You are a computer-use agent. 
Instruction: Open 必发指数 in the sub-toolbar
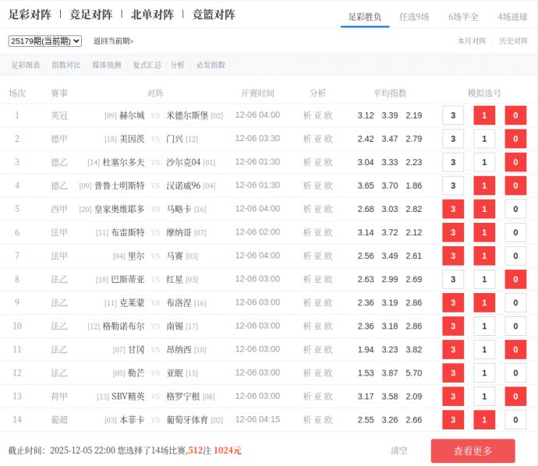click(211, 65)
